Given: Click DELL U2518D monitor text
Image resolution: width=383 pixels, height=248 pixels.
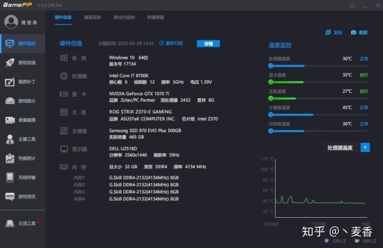Looking at the screenshot, I should click(123, 149).
